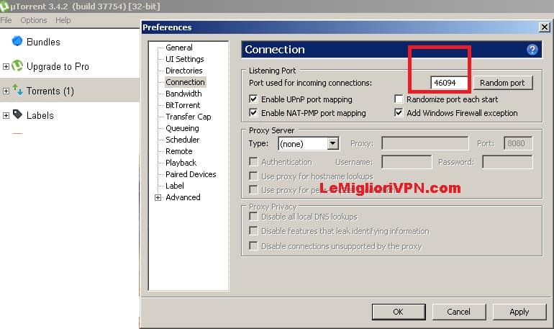
Task: Select Label in preferences tree
Action: pyautogui.click(x=175, y=186)
